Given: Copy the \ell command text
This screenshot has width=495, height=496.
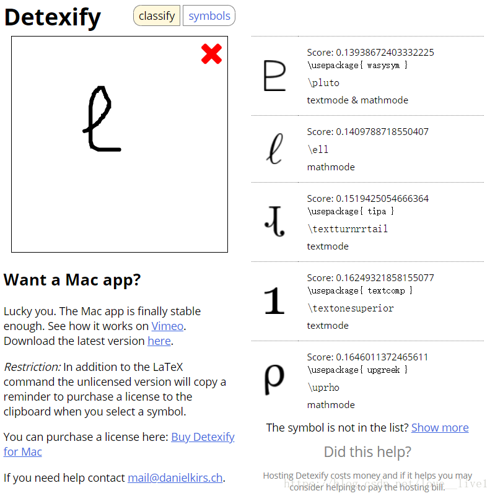Looking at the screenshot, I should 318,150.
